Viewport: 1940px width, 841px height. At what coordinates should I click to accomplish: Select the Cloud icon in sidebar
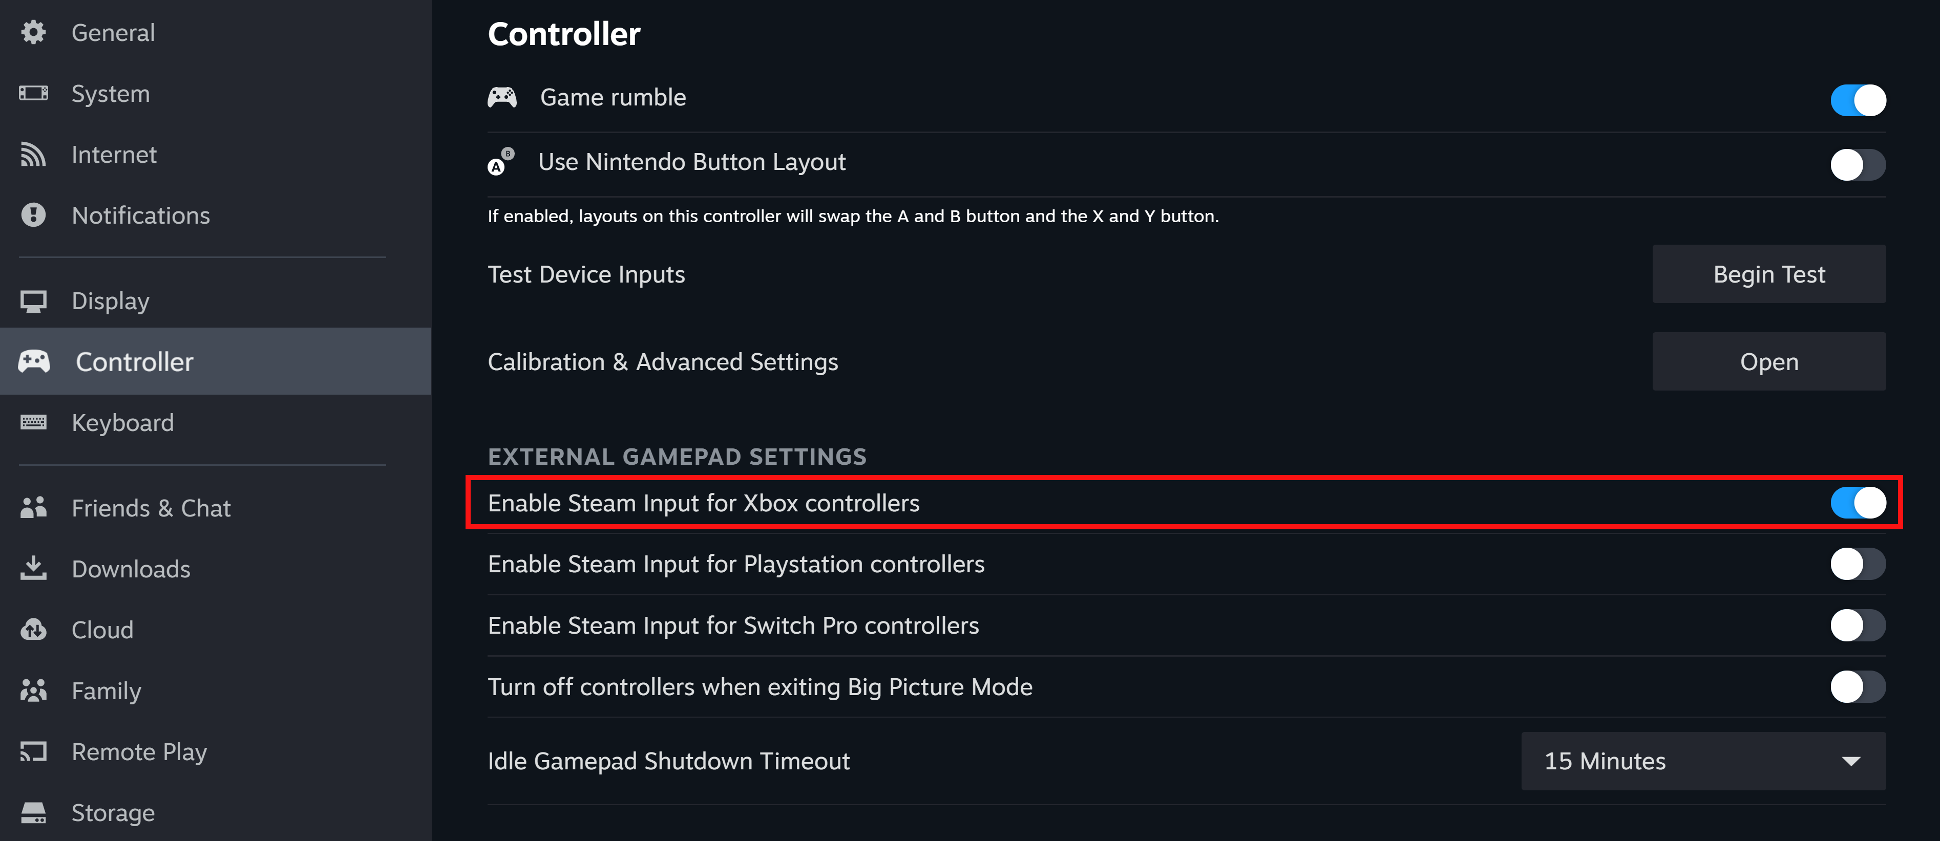pos(33,630)
